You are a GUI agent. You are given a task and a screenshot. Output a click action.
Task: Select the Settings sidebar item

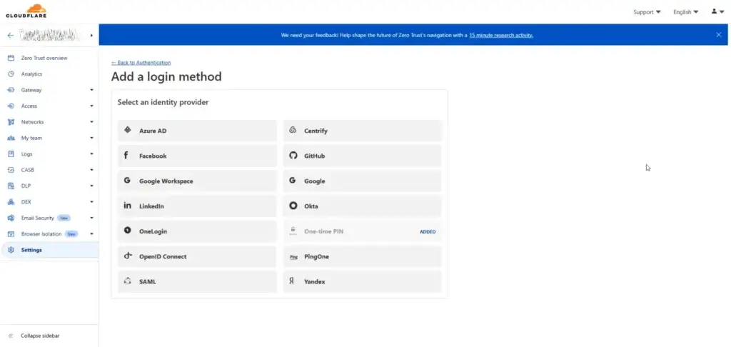(x=49, y=250)
